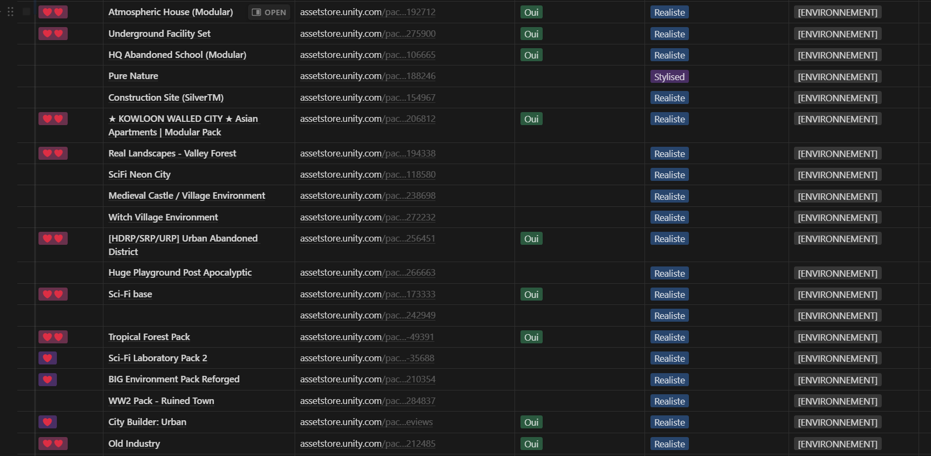The height and width of the screenshot is (456, 931).
Task: Click the HQ Abandoned School (Modular) title
Action: (177, 55)
